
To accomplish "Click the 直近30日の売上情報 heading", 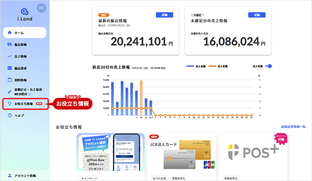I will click(x=111, y=67).
